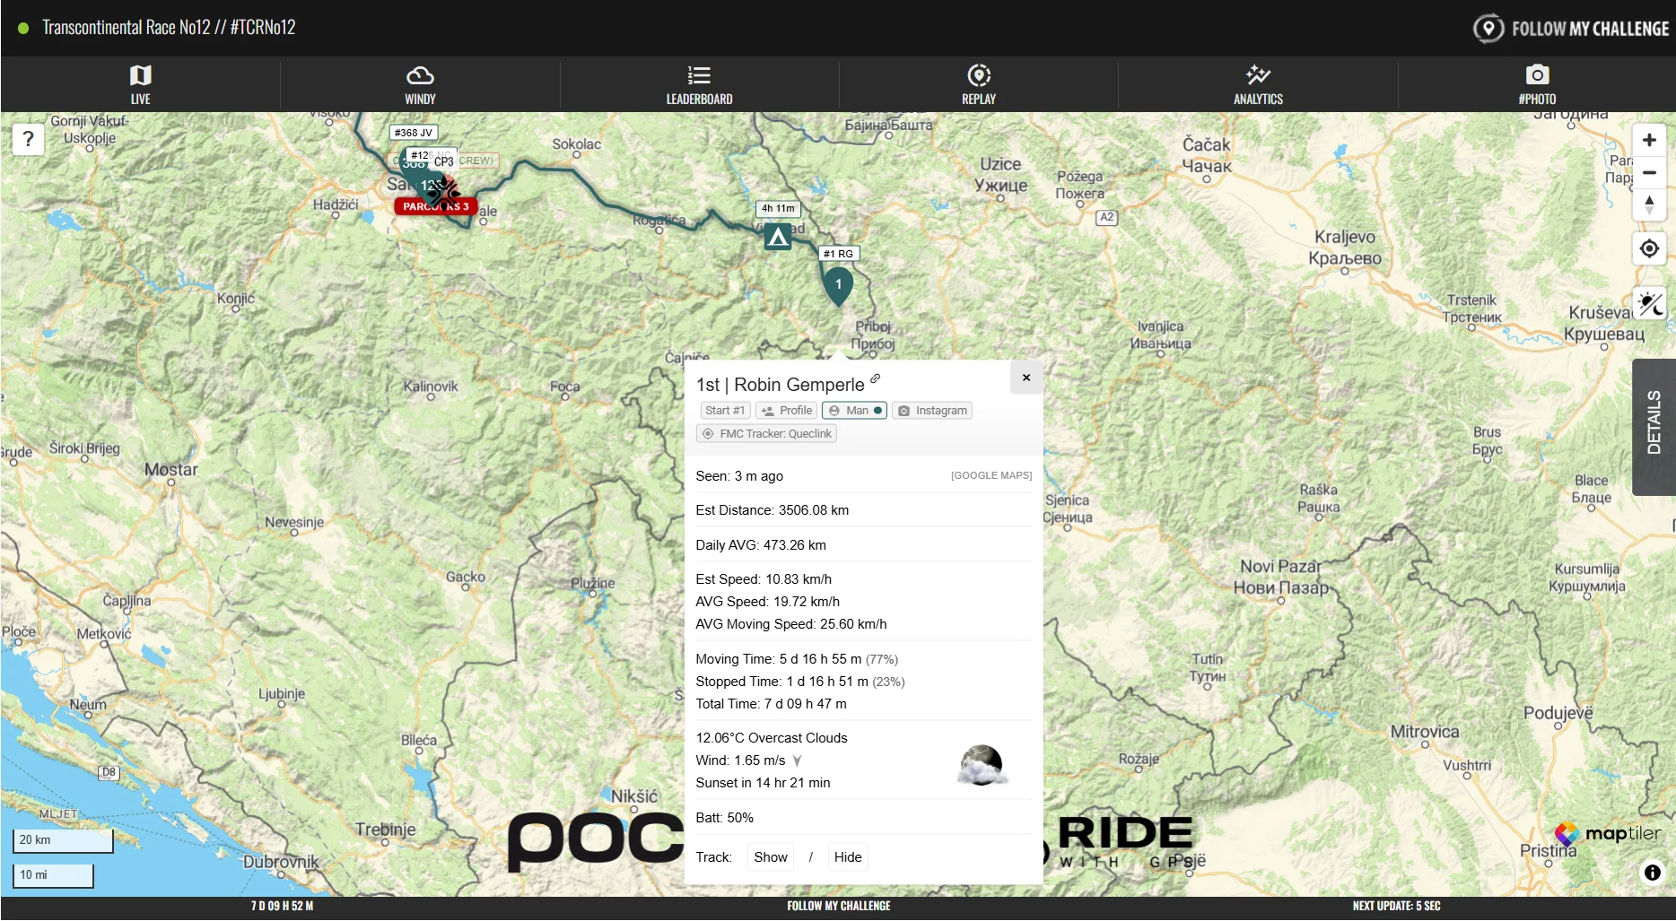Click the CP3 checkpoint marker icon
The height and width of the screenshot is (921, 1676).
click(442, 191)
